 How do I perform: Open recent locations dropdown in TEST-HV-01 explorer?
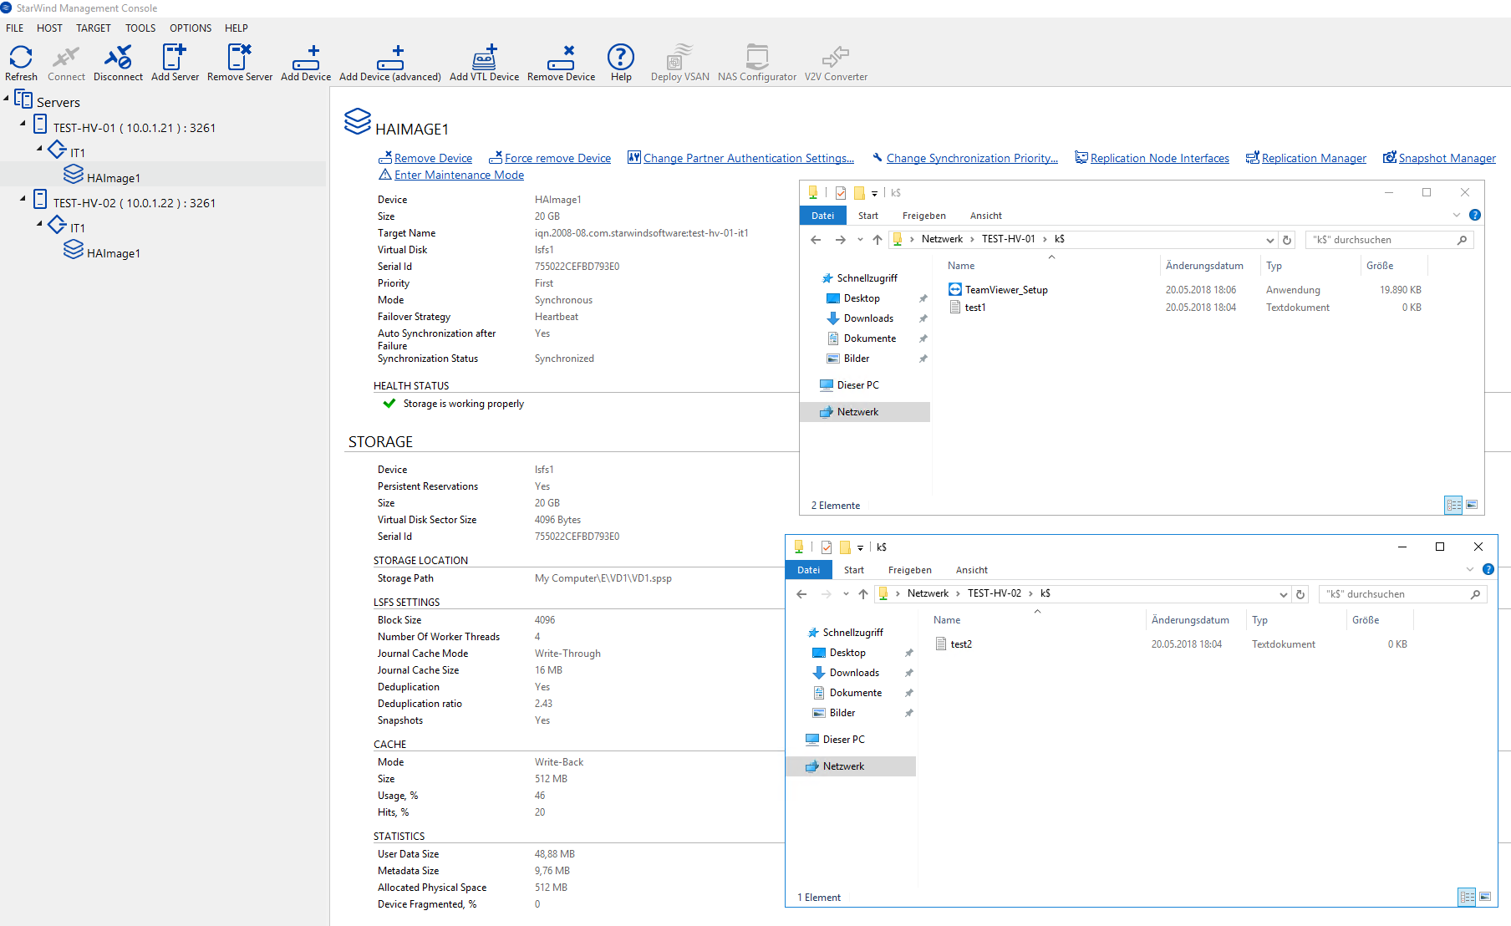pos(860,240)
